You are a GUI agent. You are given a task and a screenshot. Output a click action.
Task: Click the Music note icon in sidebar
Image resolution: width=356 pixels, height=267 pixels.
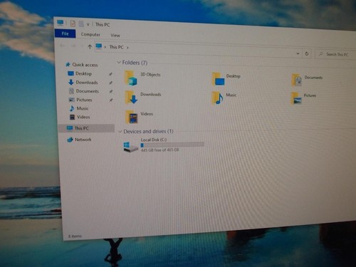(72, 108)
